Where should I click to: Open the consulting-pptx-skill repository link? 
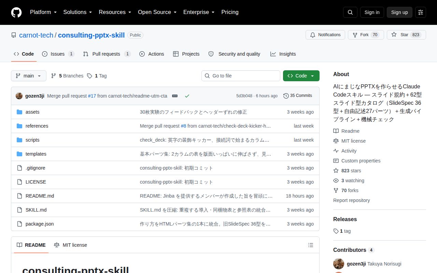point(91,35)
